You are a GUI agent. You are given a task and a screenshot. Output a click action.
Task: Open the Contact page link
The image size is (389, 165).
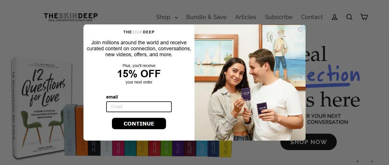312,17
